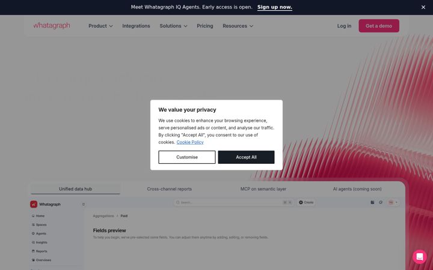Select the Unified data hub tab

(x=75, y=189)
